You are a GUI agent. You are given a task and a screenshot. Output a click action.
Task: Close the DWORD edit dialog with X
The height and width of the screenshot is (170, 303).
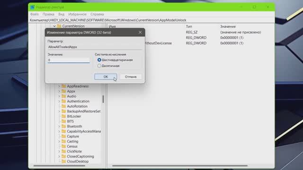[x=140, y=33]
